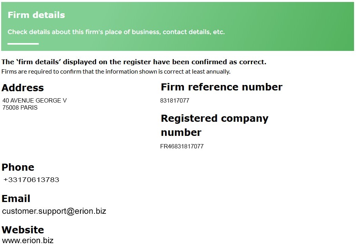Screen dimensions: 356x249
Task: Click the word 'number' under Registered company
Action: coord(181,132)
